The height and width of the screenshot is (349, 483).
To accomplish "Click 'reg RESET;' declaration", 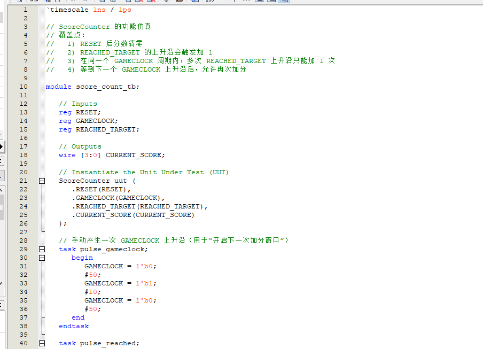I will (80, 112).
